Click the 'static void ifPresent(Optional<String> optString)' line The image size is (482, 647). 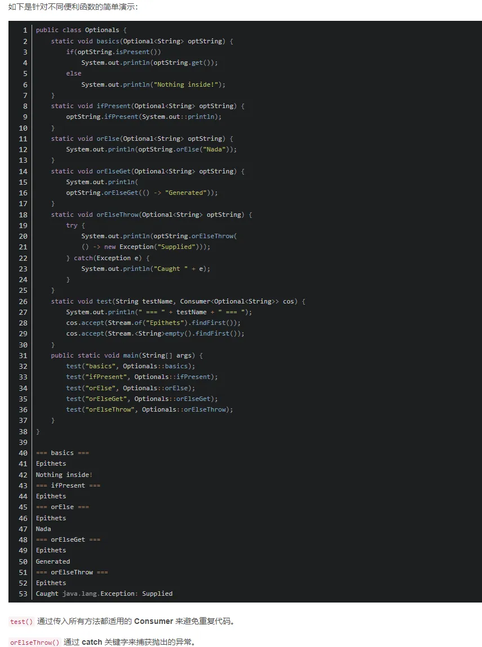tap(148, 106)
